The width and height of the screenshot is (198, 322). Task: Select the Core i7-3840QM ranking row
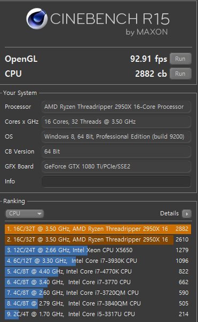pos(98,304)
